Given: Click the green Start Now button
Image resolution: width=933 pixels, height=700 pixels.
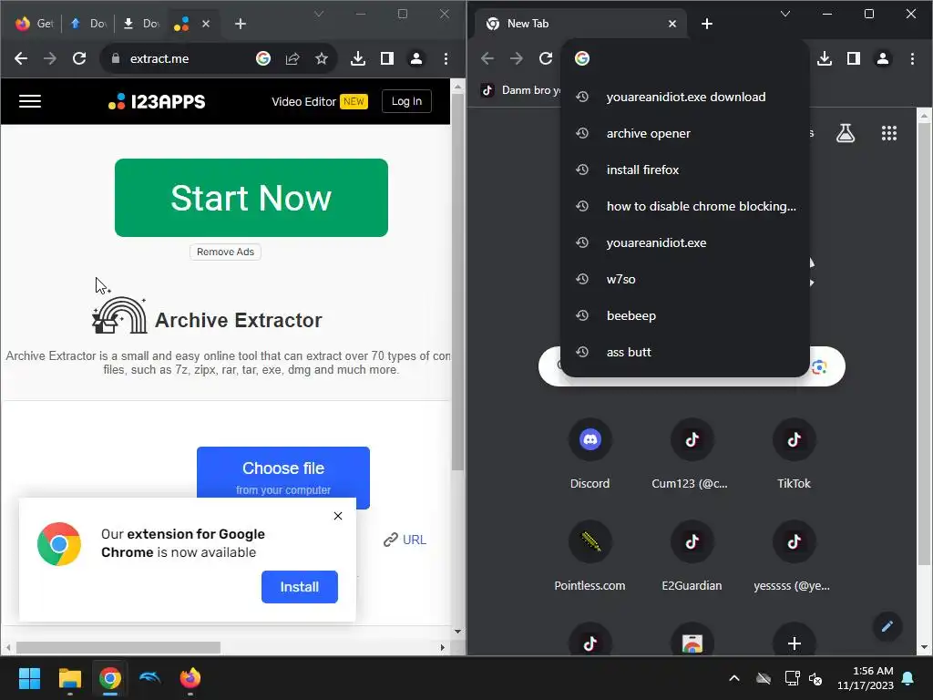Looking at the screenshot, I should pos(251,198).
